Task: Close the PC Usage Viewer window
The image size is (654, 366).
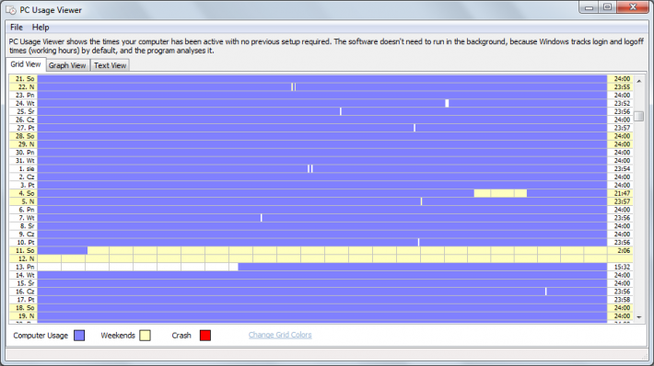Action: (633, 7)
